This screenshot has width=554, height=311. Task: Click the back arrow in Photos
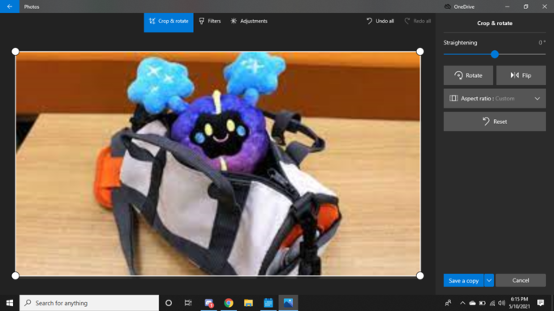coord(10,6)
